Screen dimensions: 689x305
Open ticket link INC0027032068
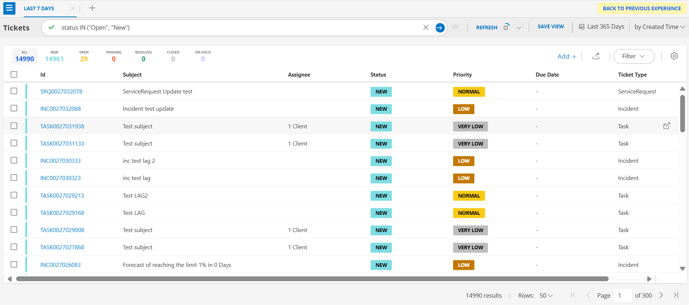click(61, 109)
